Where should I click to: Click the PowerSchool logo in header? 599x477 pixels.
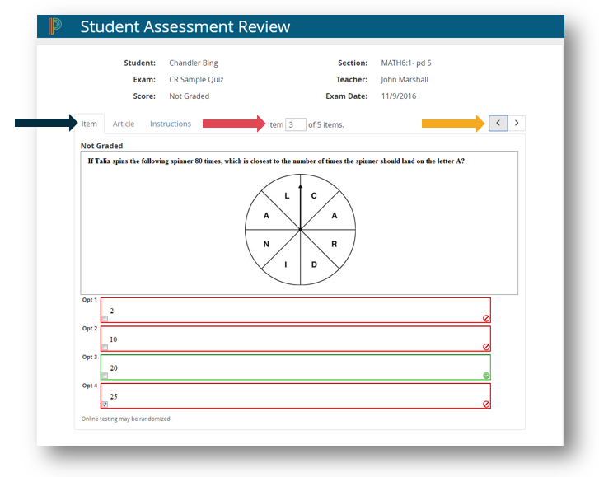55,26
